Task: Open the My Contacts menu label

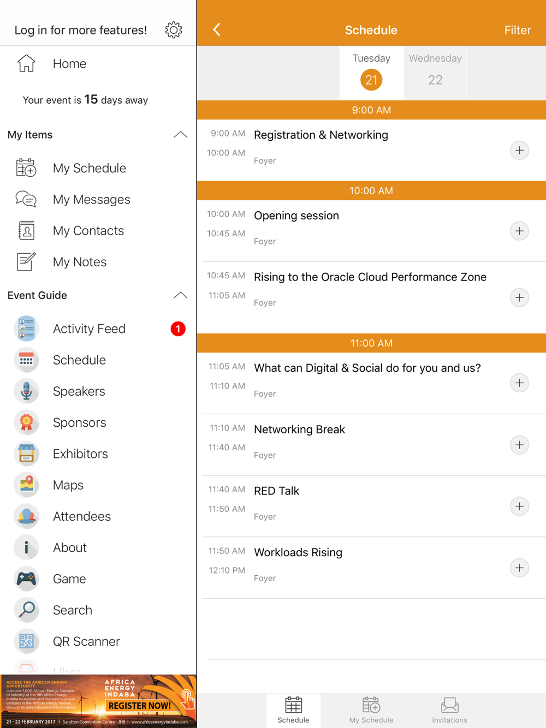Action: [88, 231]
